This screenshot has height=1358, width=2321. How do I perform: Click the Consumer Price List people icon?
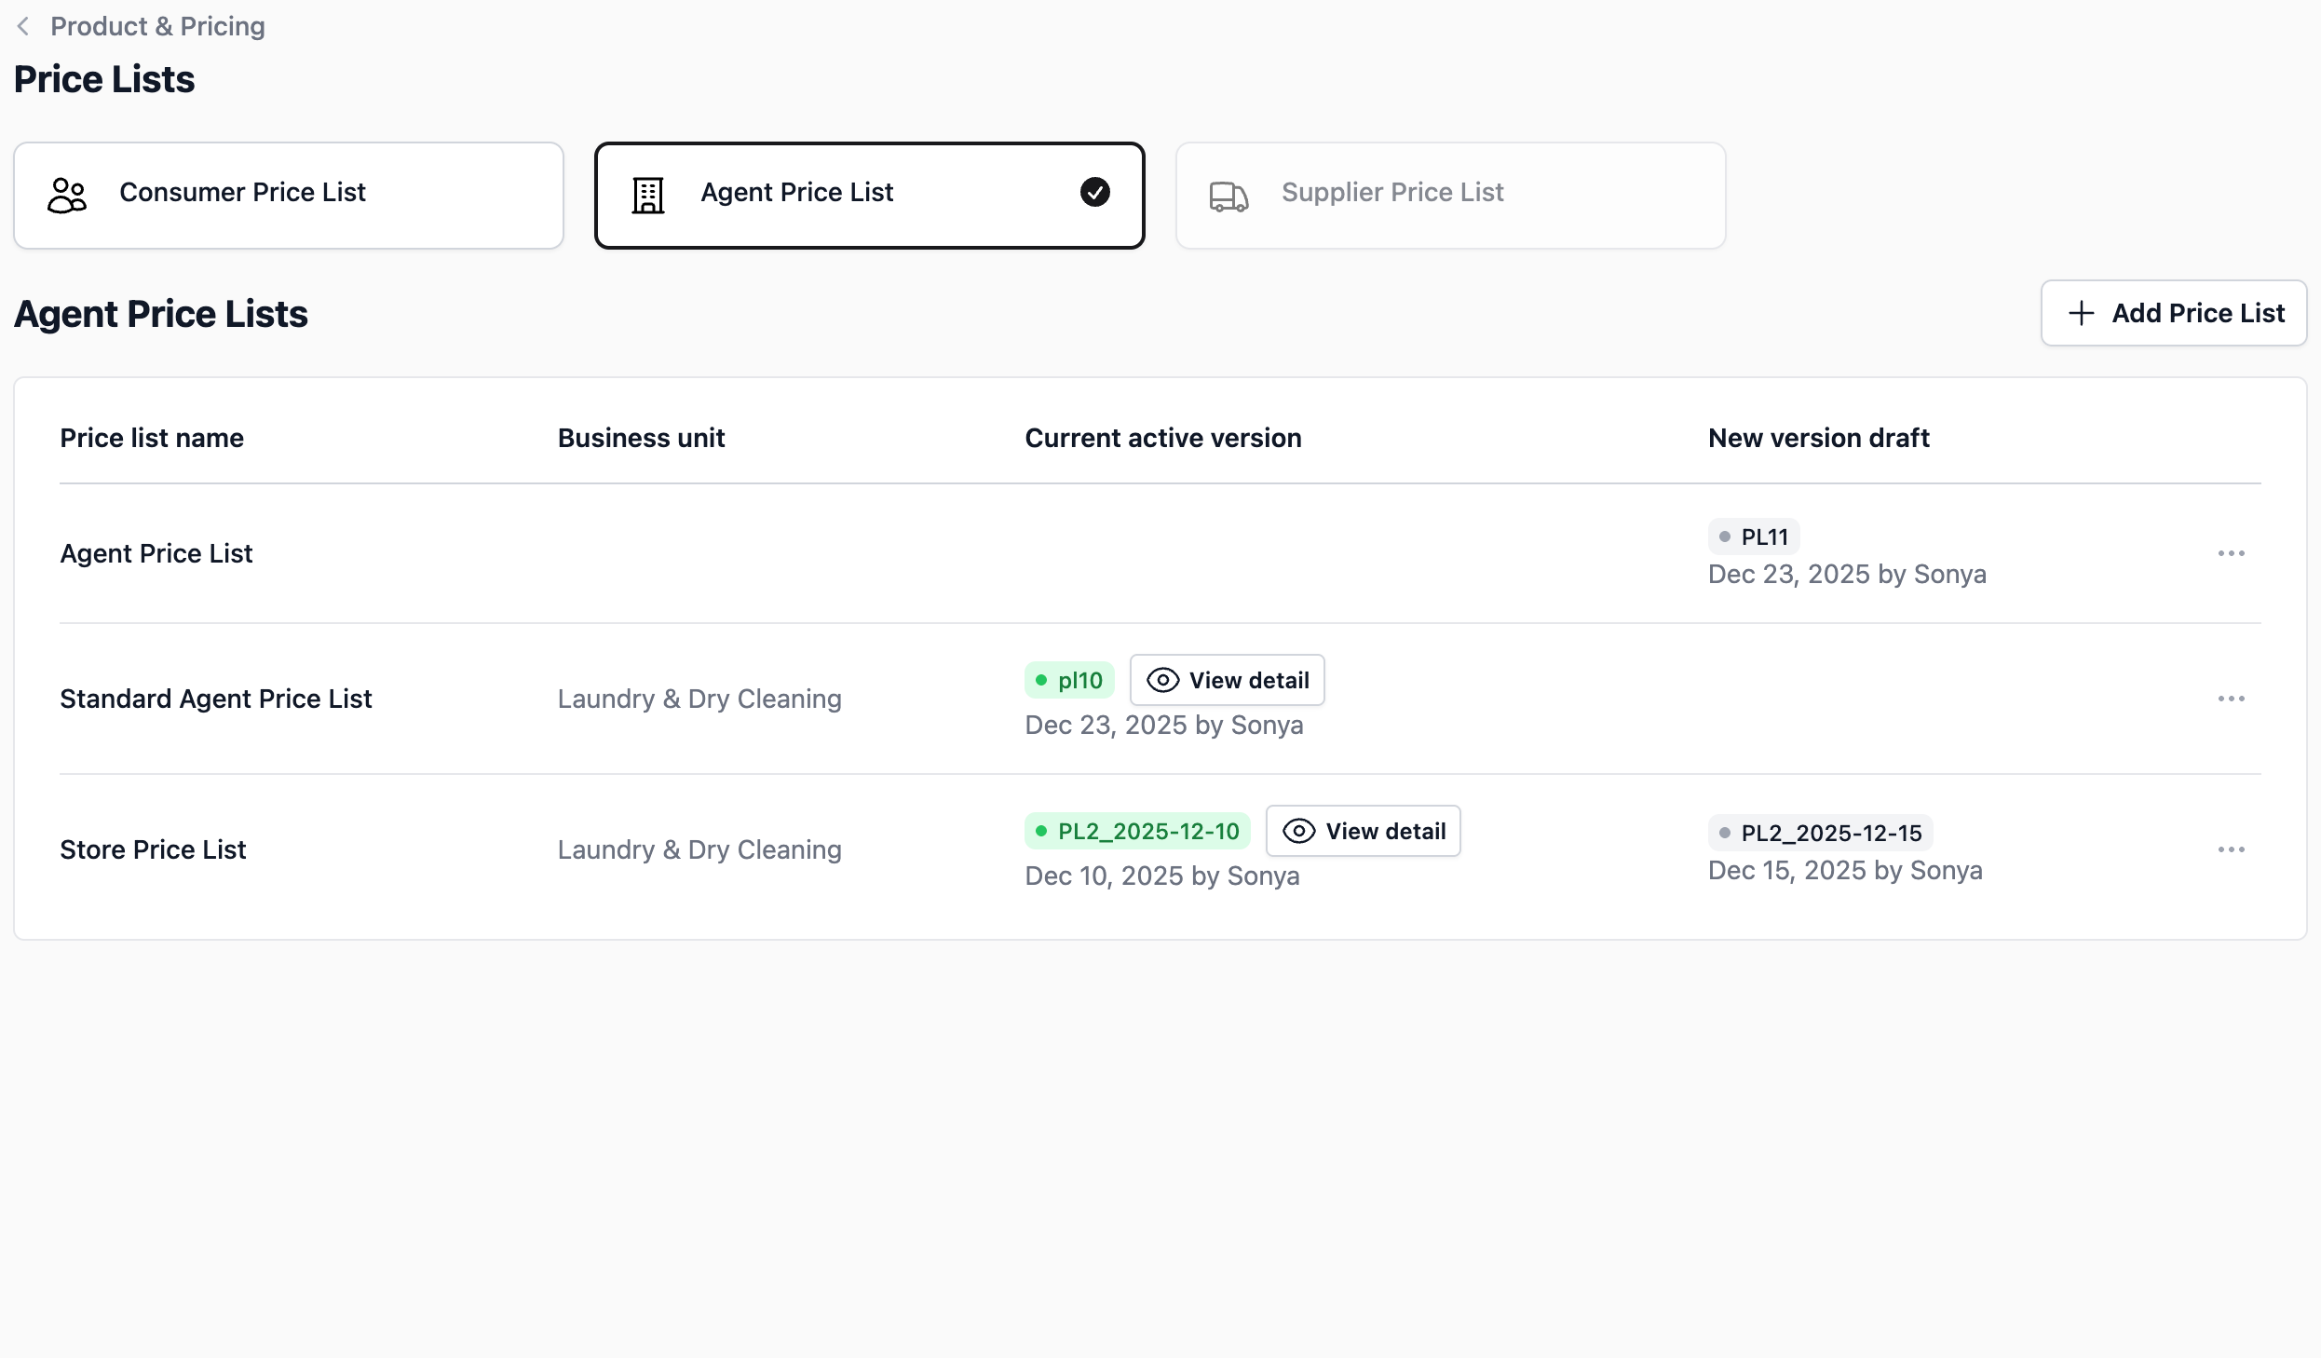coord(67,195)
